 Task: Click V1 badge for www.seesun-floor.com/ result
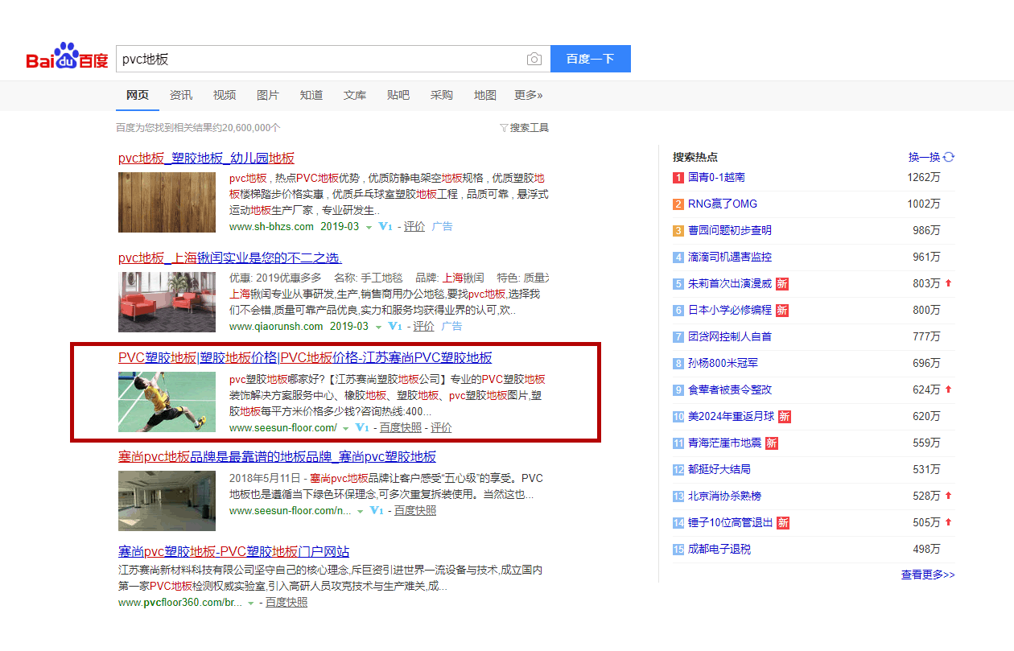coord(362,428)
